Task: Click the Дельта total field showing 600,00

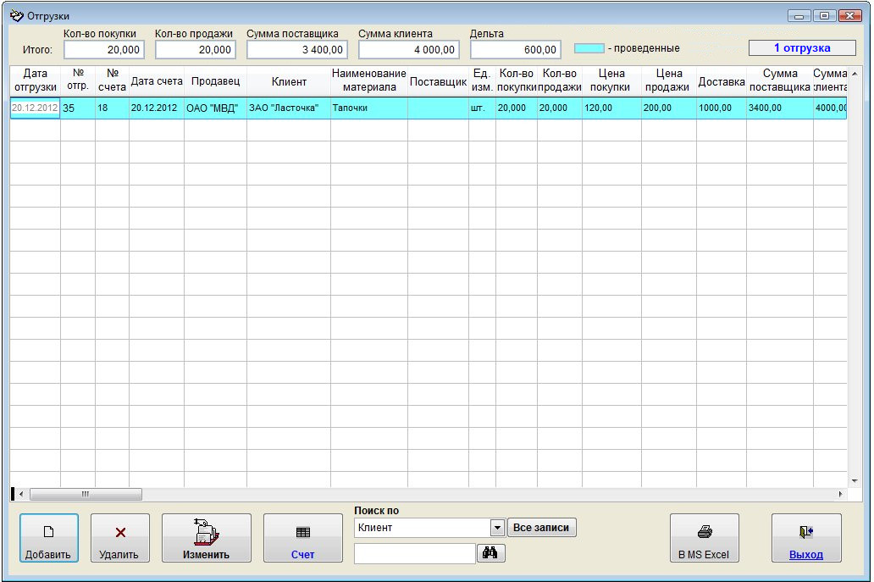Action: click(x=515, y=50)
